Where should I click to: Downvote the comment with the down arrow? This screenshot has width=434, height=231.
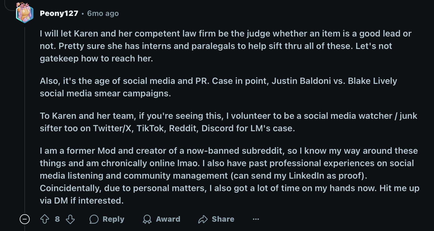70,219
